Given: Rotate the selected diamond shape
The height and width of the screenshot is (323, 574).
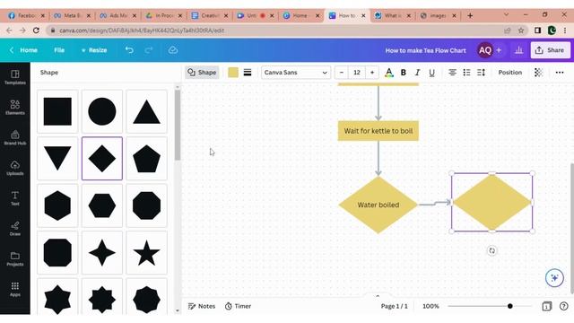Looking at the screenshot, I should (x=491, y=251).
